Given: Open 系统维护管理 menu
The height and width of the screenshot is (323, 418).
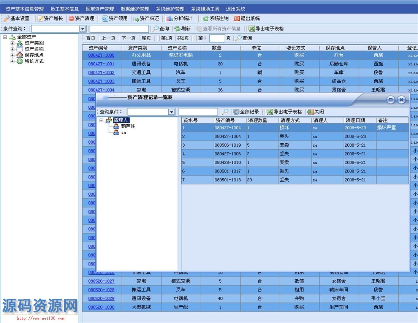Looking at the screenshot, I should click(x=170, y=9).
